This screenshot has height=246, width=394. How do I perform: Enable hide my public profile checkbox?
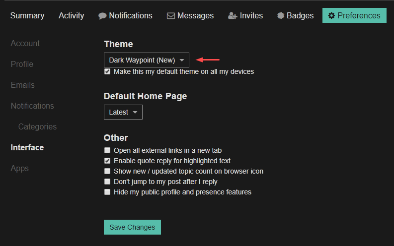tap(107, 192)
